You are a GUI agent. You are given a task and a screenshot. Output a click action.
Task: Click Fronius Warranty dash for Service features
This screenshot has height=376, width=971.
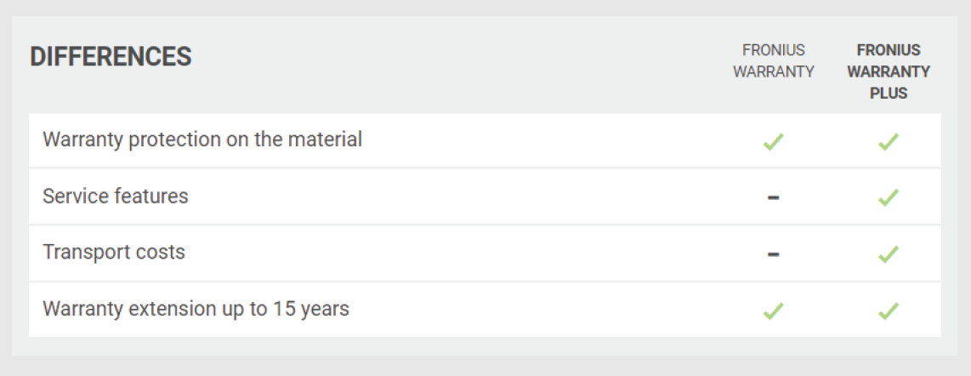click(773, 197)
